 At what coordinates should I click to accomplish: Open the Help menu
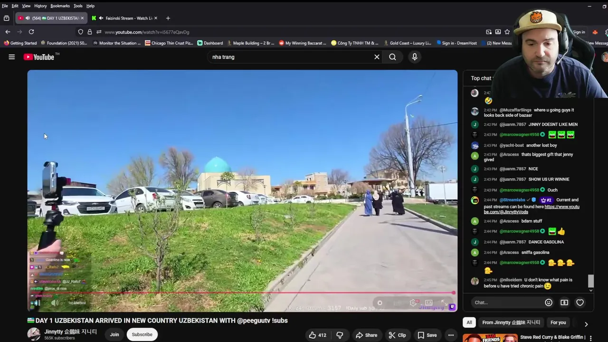(90, 6)
